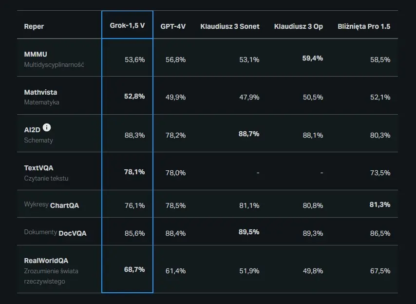Click the GPT-4V column header

173,26
